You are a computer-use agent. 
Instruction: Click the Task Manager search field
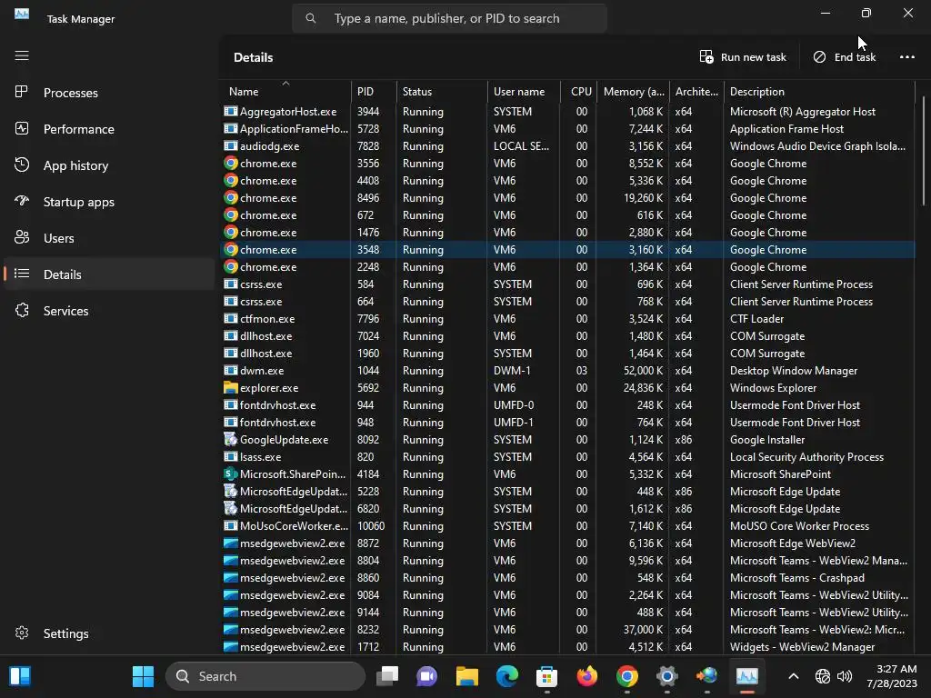(x=449, y=18)
